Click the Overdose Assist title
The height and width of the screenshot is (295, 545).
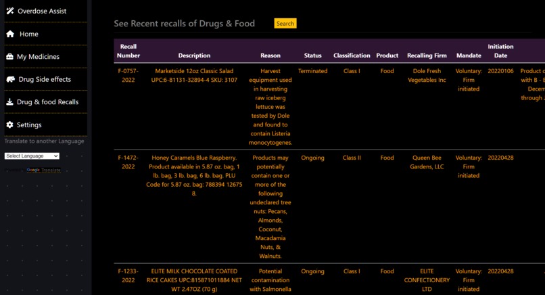coord(42,11)
